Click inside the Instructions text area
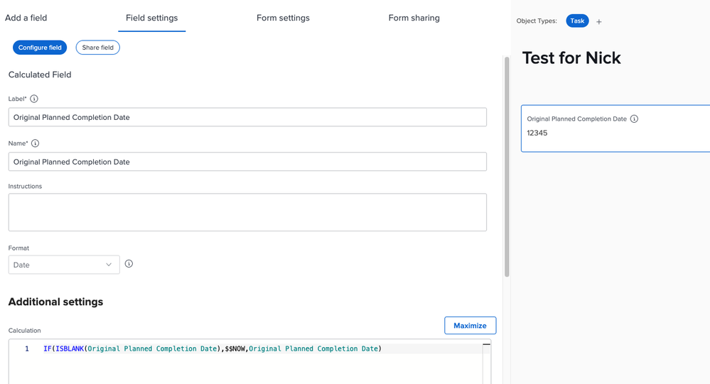The height and width of the screenshot is (384, 710). 247,212
